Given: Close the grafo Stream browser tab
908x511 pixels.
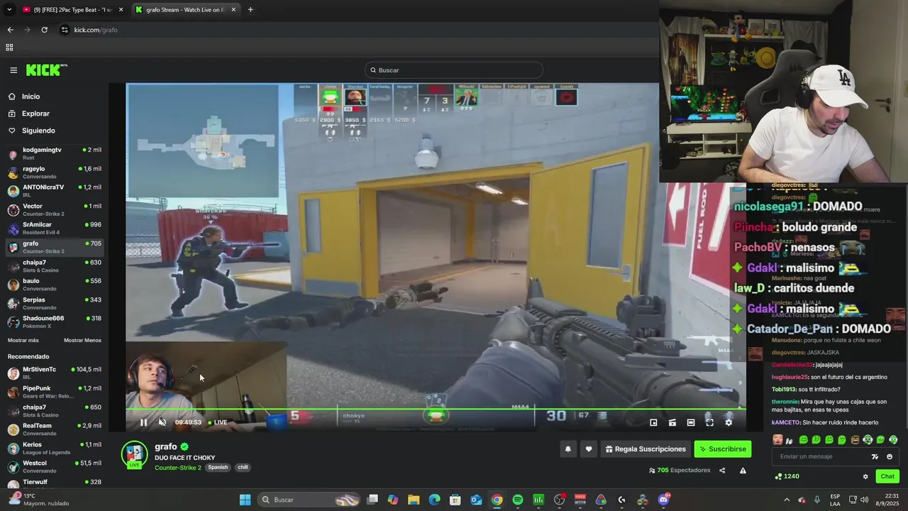Looking at the screenshot, I should click(x=233, y=10).
